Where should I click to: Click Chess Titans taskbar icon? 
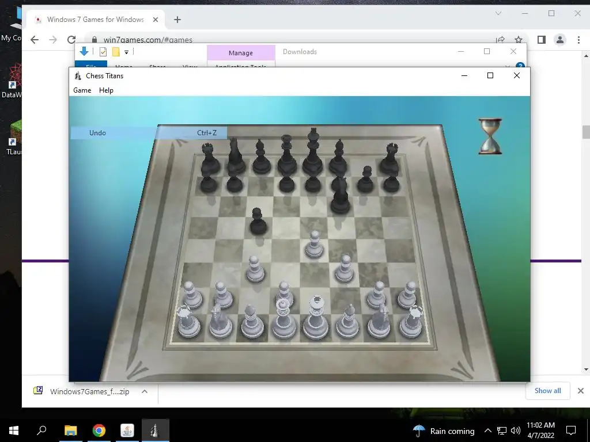(x=156, y=430)
